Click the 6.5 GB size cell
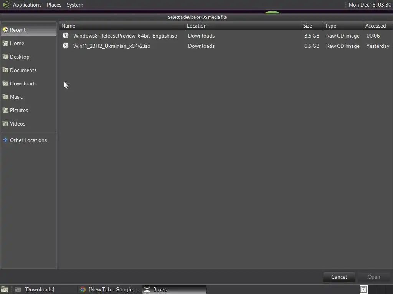This screenshot has height=294, width=393. [312, 46]
